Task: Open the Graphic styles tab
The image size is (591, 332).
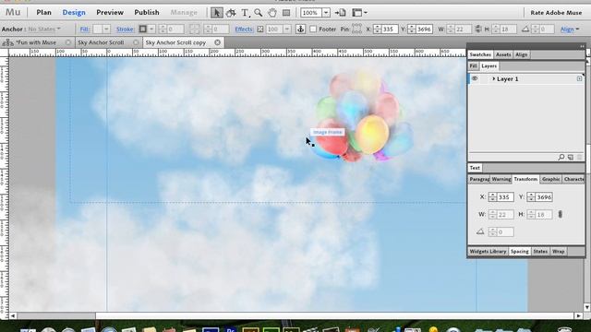Action: click(x=550, y=179)
